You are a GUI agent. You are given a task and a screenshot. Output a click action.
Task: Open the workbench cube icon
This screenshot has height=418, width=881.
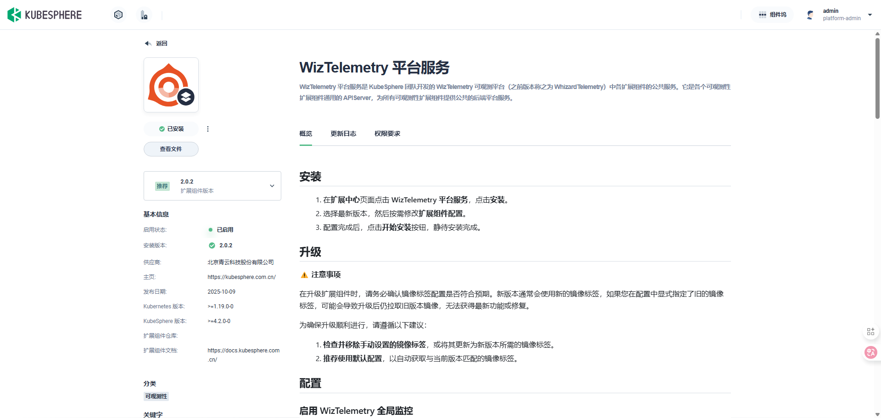118,15
